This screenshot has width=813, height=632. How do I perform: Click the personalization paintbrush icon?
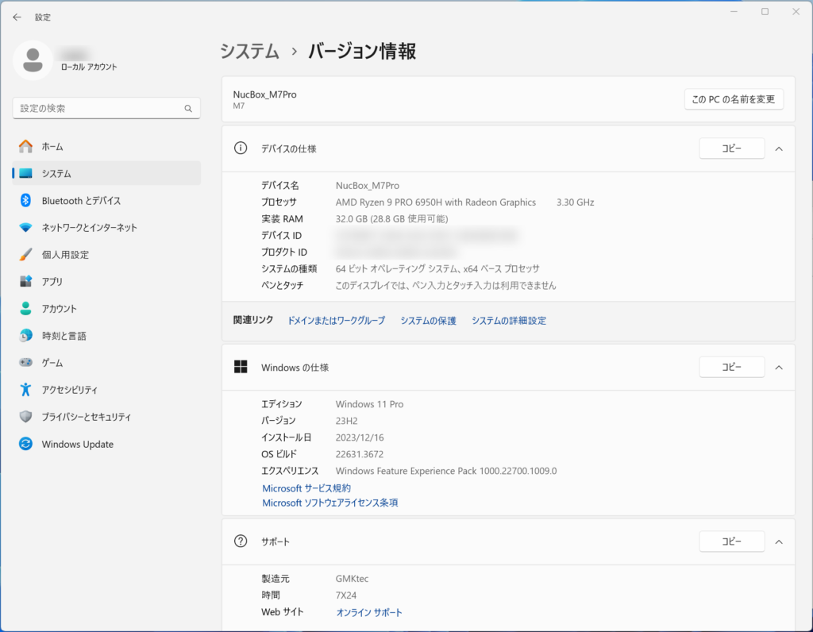[x=25, y=255]
